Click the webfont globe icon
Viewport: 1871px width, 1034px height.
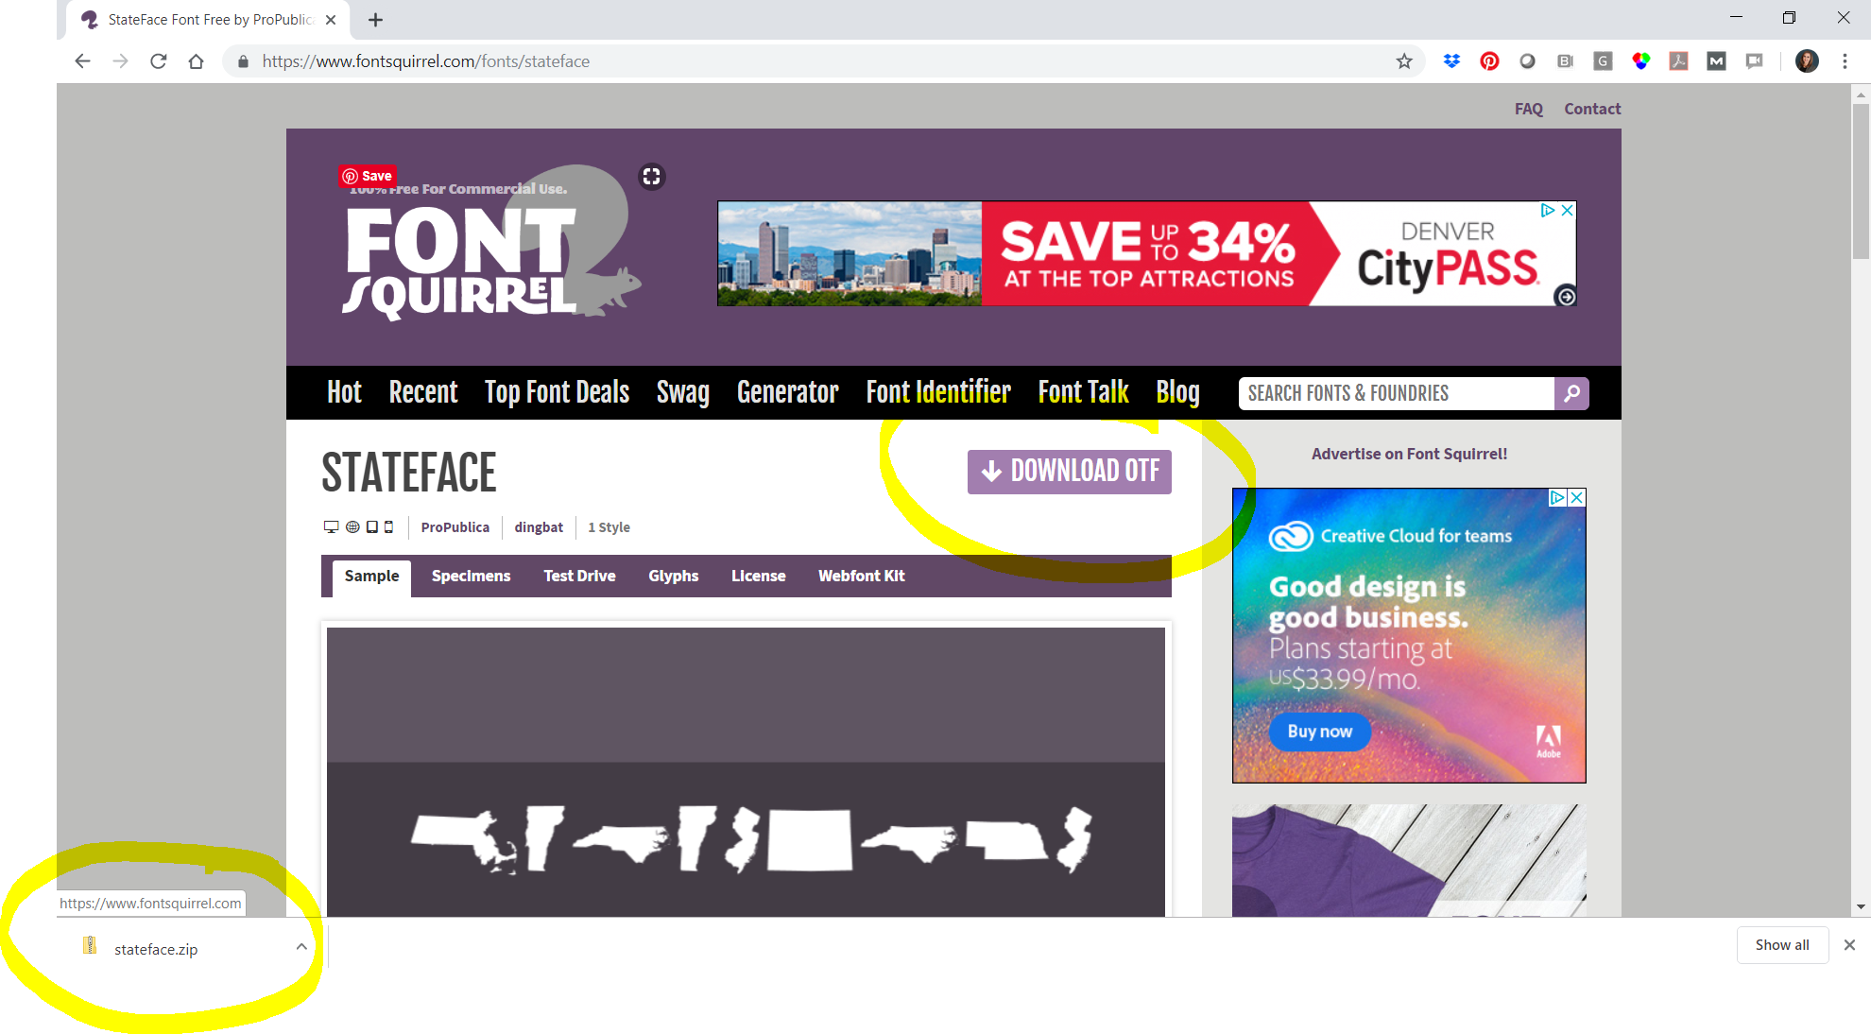pyautogui.click(x=352, y=526)
